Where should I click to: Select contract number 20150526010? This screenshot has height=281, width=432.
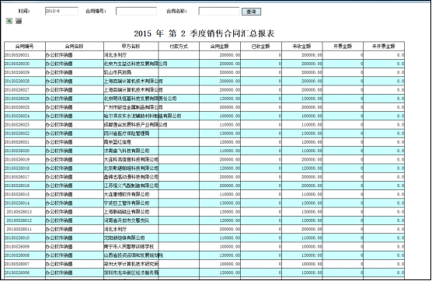[17, 238]
